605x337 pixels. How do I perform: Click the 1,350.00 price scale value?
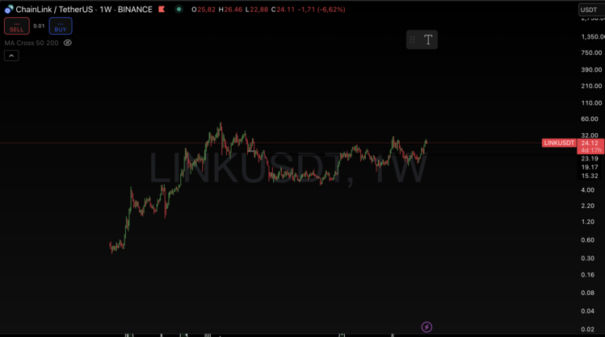tap(593, 36)
